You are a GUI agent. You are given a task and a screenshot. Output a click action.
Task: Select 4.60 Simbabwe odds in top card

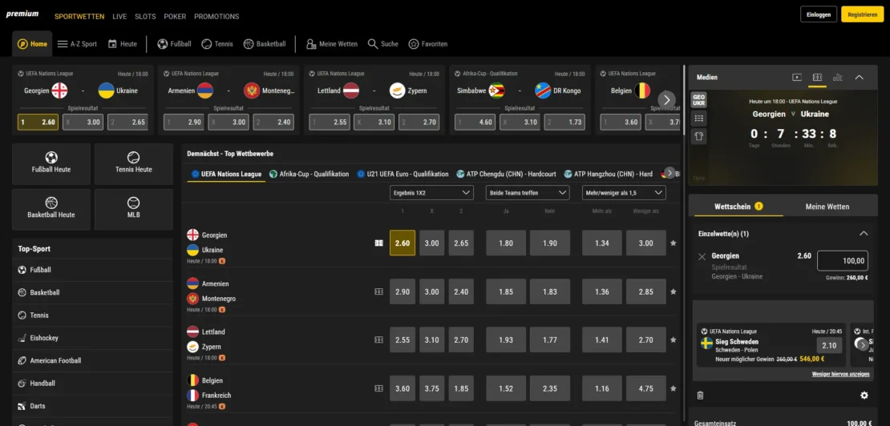(475, 122)
